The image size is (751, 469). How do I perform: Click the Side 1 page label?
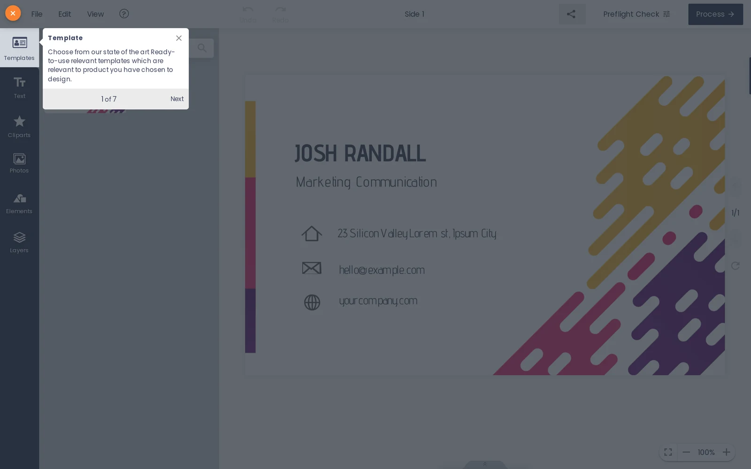[x=414, y=14]
